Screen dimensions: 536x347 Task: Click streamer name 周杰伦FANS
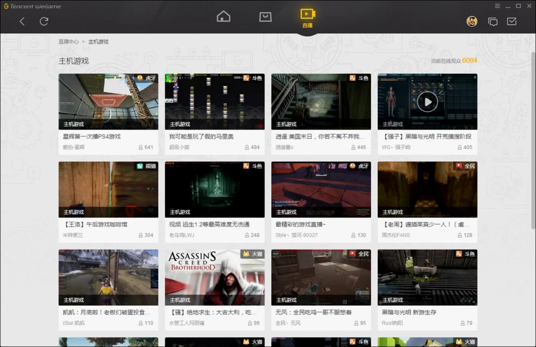396,235
